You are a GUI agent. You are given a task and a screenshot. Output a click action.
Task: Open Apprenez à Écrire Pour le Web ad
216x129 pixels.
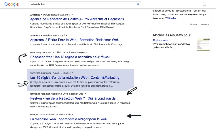(x=74, y=40)
